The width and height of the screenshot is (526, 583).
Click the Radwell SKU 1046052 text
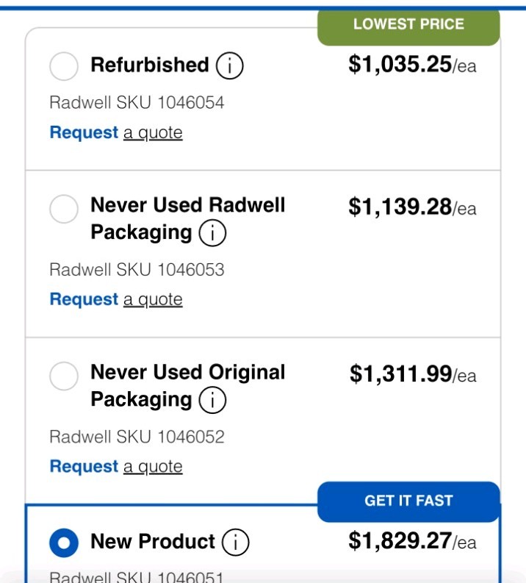click(x=137, y=437)
